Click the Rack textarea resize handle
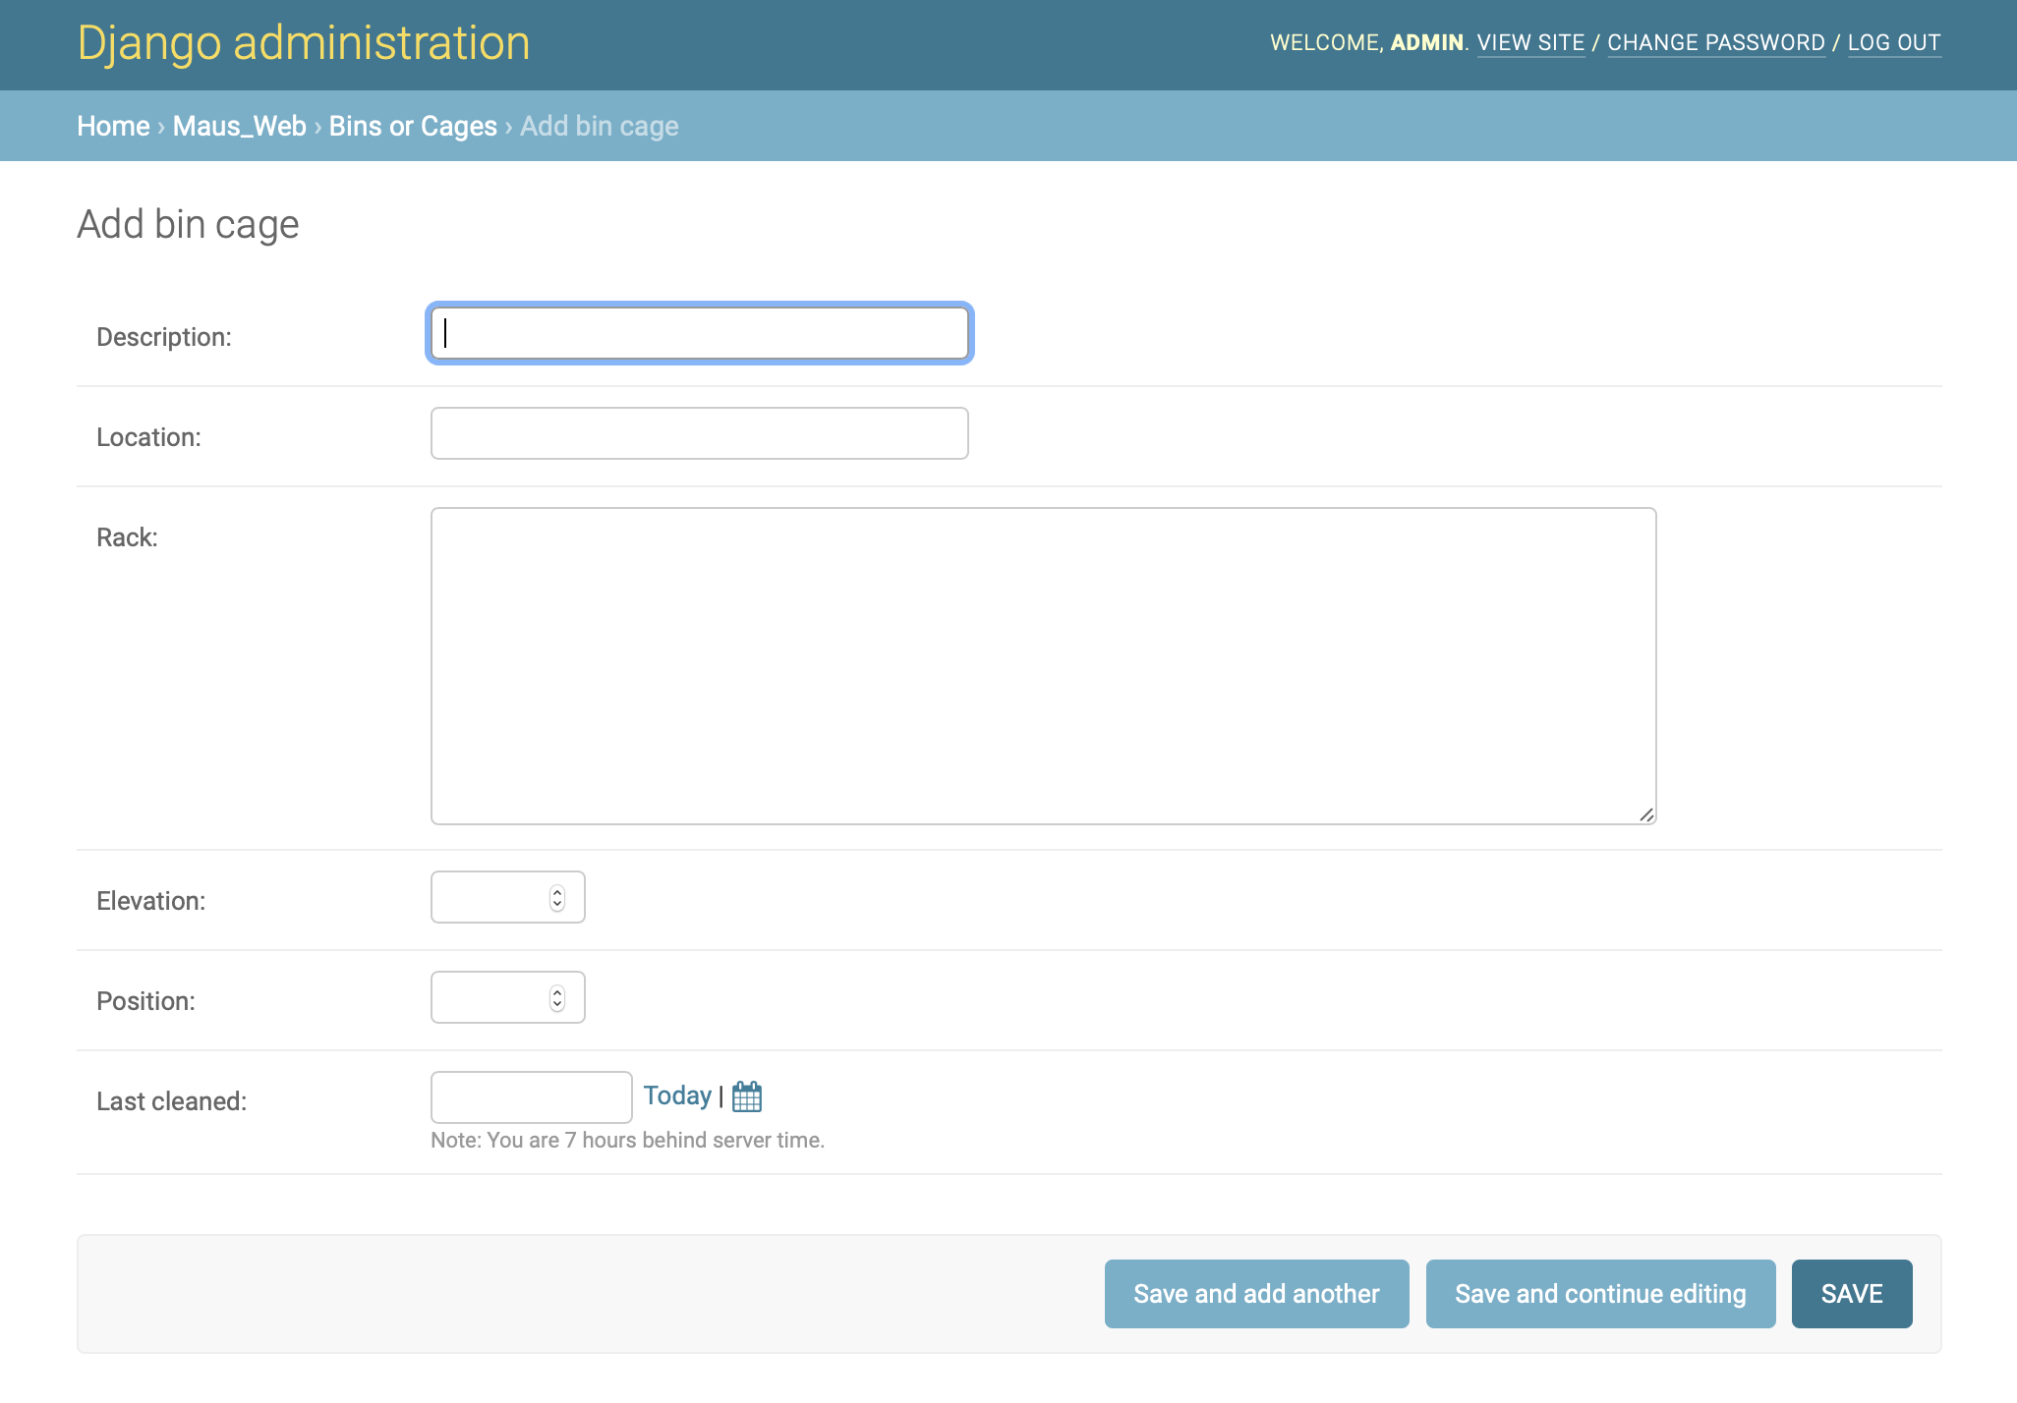Screen dimensions: 2017x1403 (x=1646, y=814)
